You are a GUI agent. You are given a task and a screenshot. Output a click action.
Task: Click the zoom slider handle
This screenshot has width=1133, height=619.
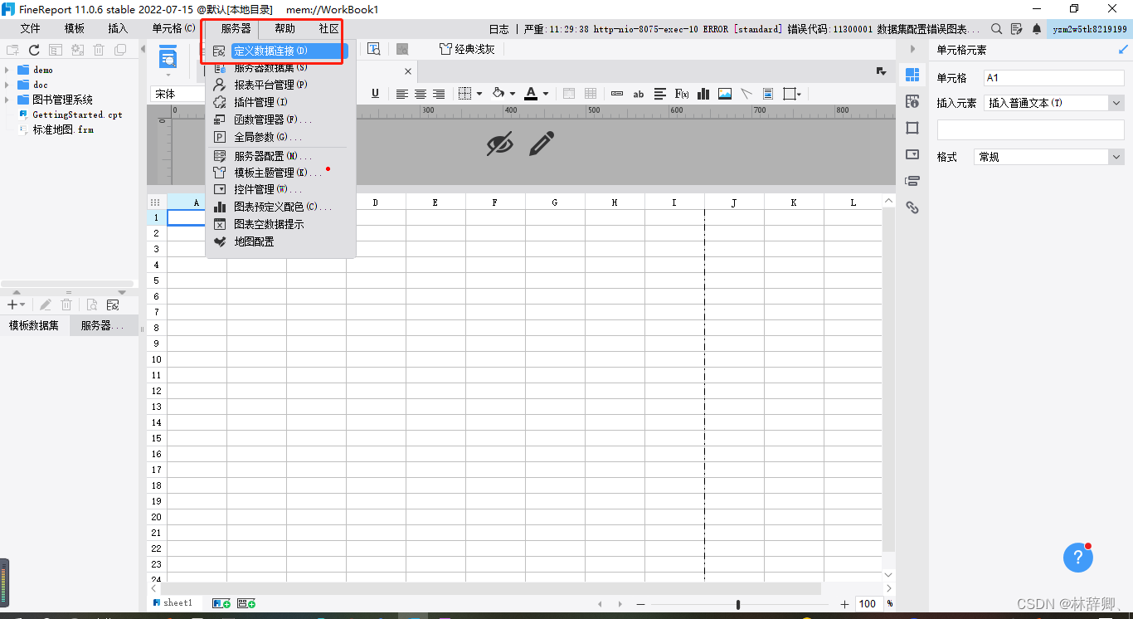(737, 604)
